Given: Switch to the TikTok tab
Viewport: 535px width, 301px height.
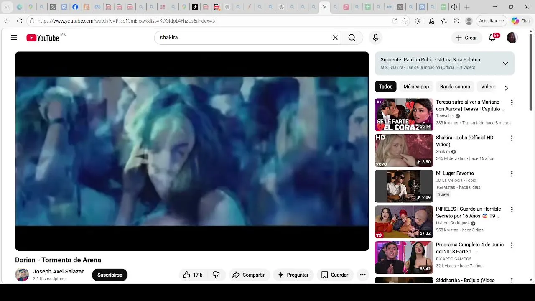Looking at the screenshot, I should pyautogui.click(x=195, y=7).
